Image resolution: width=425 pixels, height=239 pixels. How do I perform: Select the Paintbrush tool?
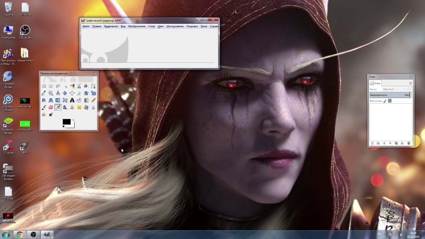(x=44, y=107)
